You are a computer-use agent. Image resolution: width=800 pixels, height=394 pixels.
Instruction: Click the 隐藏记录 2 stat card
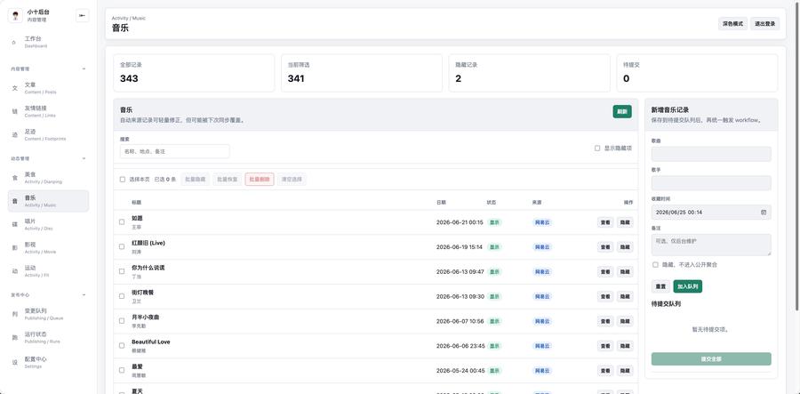pos(530,73)
